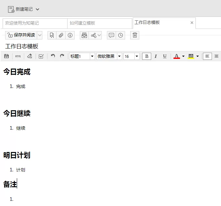Click the share icon

point(94,35)
